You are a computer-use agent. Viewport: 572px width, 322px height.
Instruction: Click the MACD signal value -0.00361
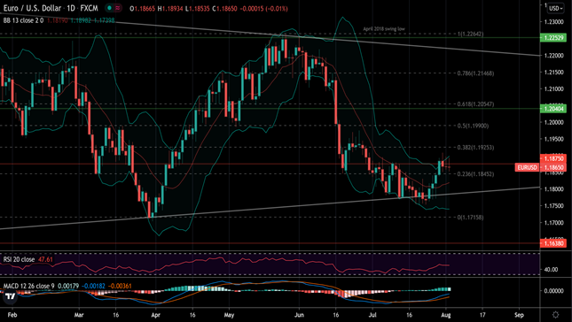pyautogui.click(x=120, y=287)
